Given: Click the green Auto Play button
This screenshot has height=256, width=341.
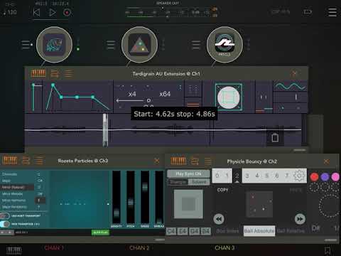Looking at the screenshot, I should coord(100,233).
